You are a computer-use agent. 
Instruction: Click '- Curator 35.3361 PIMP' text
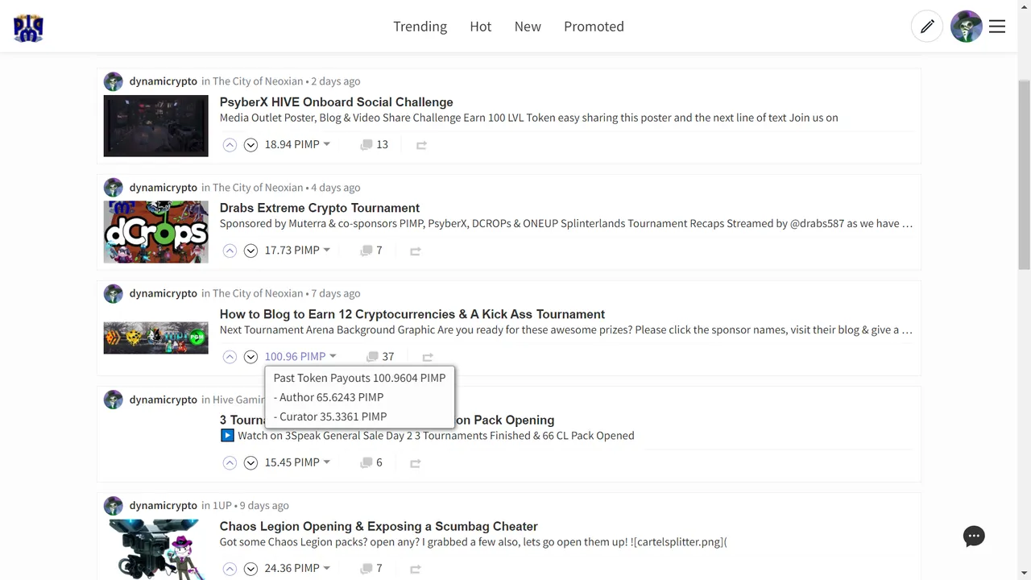(330, 416)
